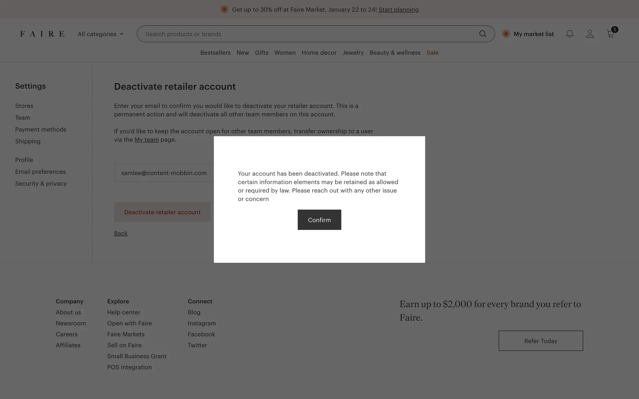Expand the All categories dropdown
The width and height of the screenshot is (639, 399).
coord(101,34)
